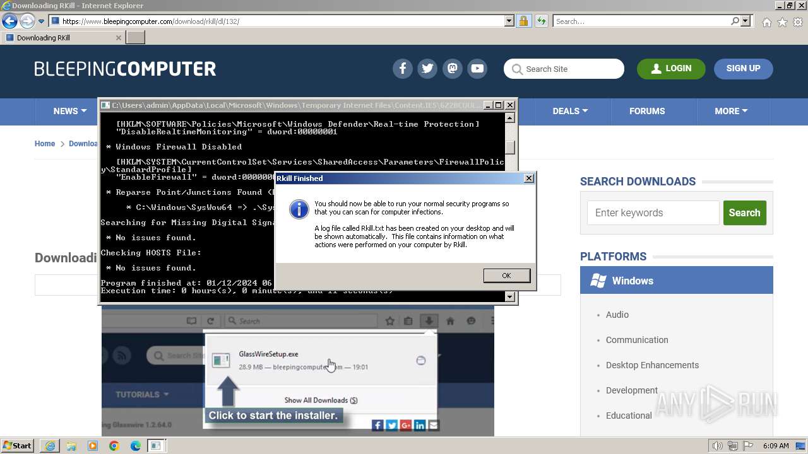
Task: Open the Communication category link
Action: click(x=637, y=340)
